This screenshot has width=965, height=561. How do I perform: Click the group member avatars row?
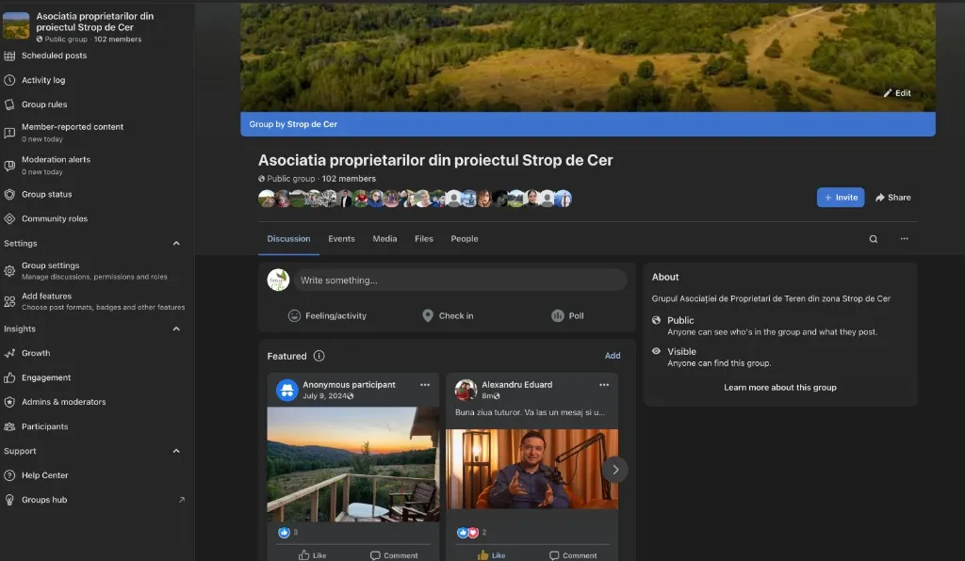pyautogui.click(x=415, y=199)
